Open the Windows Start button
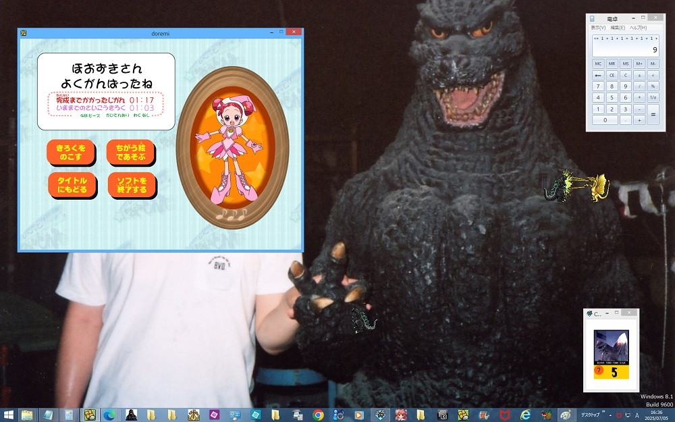675x422 pixels. pos(7,415)
